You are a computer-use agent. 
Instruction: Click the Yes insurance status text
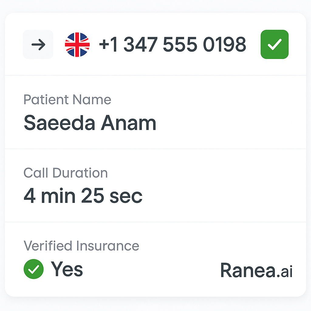67,269
